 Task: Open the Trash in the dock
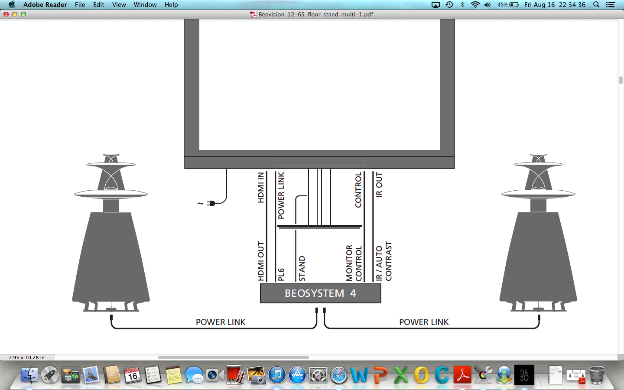click(597, 375)
